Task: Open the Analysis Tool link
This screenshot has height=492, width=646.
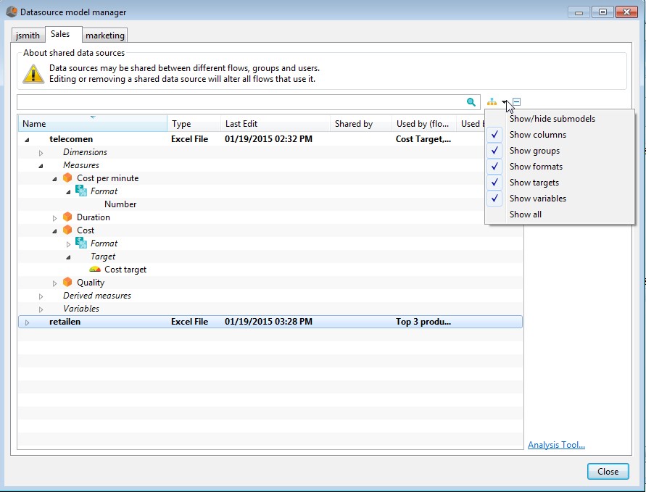Action: pos(556,445)
